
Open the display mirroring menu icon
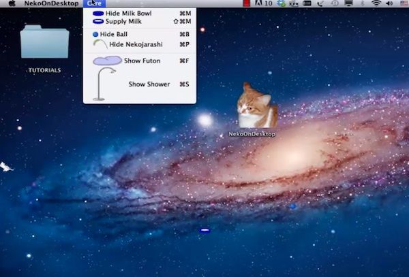pos(348,3)
